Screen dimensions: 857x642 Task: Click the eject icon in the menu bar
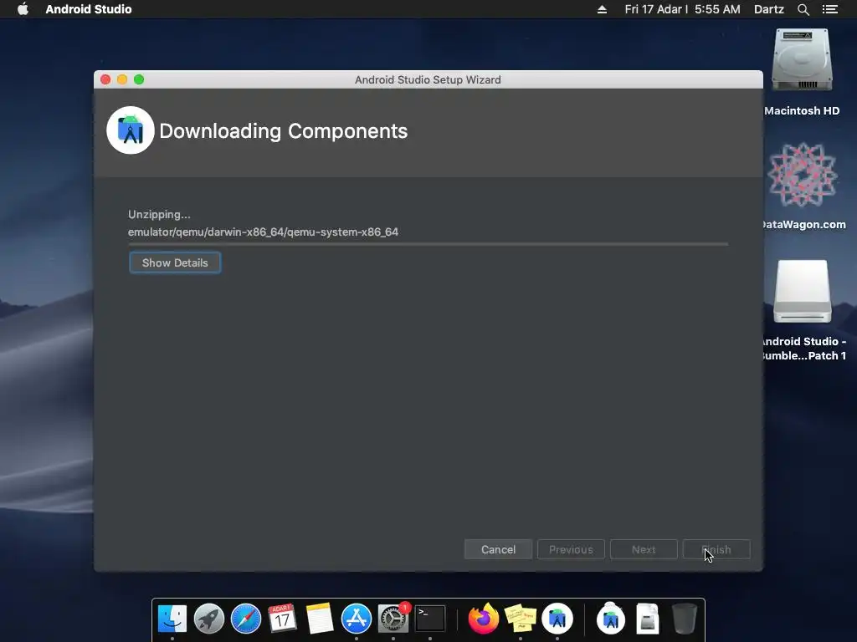click(x=602, y=9)
